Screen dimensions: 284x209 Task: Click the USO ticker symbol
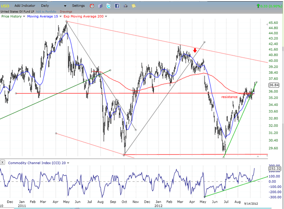(x=5, y=6)
